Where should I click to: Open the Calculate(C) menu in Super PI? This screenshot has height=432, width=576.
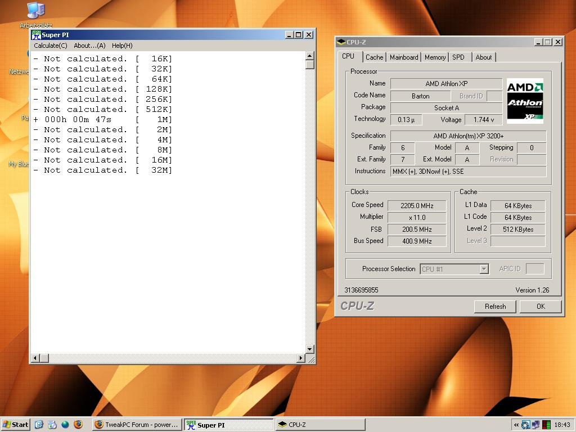pos(50,46)
